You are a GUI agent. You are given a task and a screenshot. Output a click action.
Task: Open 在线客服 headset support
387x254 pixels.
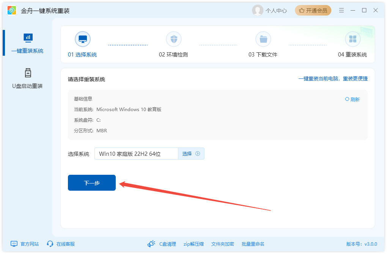click(x=50, y=244)
